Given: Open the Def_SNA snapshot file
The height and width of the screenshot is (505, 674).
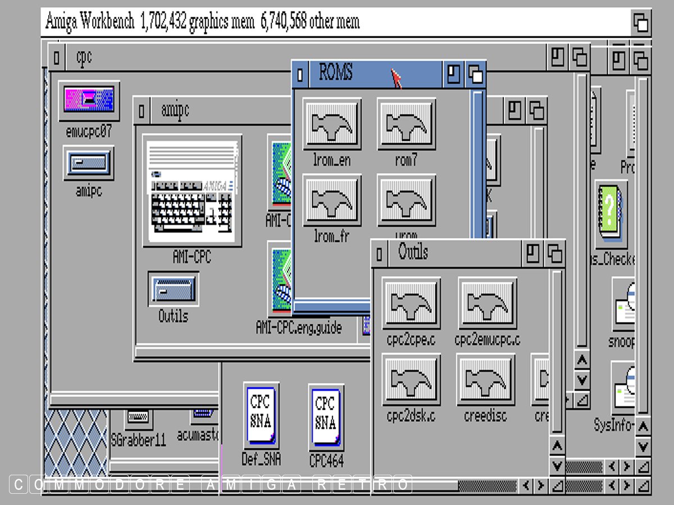Looking at the screenshot, I should click(261, 415).
